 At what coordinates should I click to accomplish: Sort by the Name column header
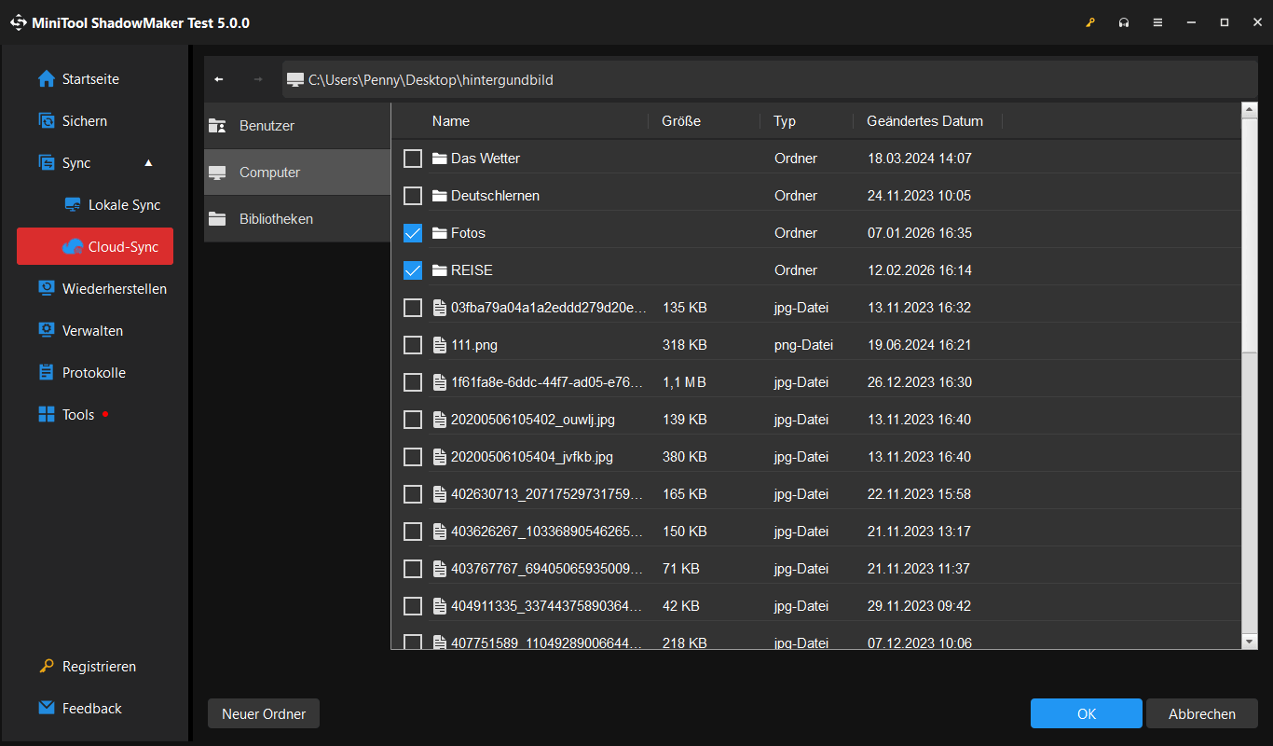[451, 121]
